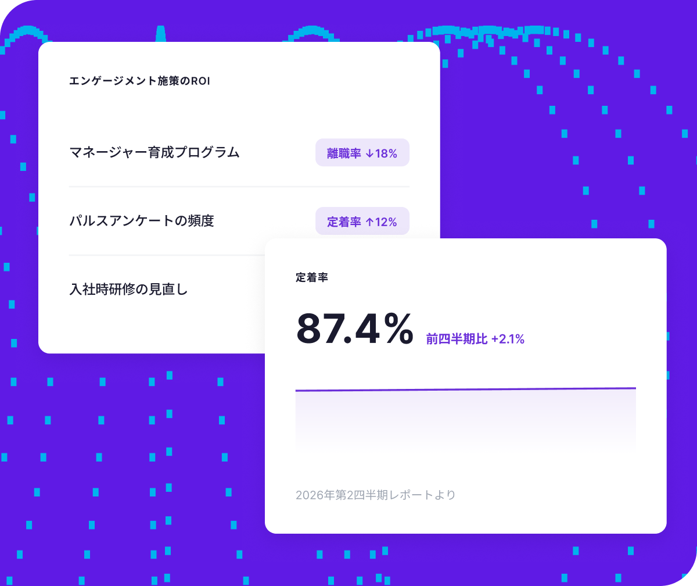Click the 定着率 card title
This screenshot has height=586, width=697.
(x=312, y=278)
